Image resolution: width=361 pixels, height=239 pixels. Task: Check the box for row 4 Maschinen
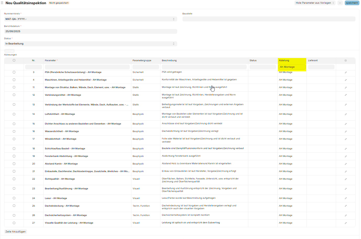14,80
